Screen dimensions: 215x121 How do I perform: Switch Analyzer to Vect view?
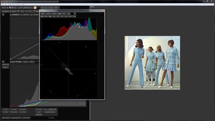click(50, 16)
